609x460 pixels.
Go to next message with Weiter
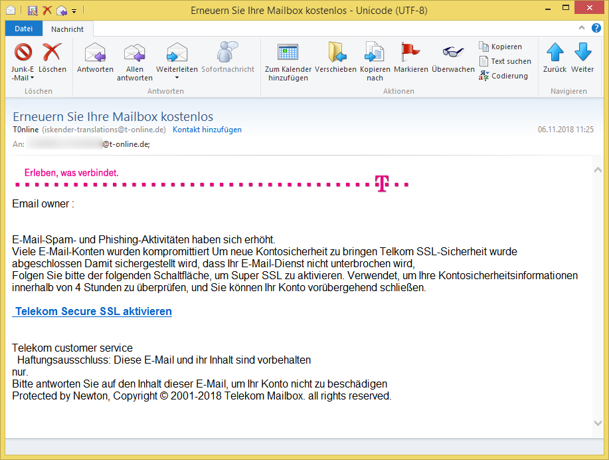(582, 58)
